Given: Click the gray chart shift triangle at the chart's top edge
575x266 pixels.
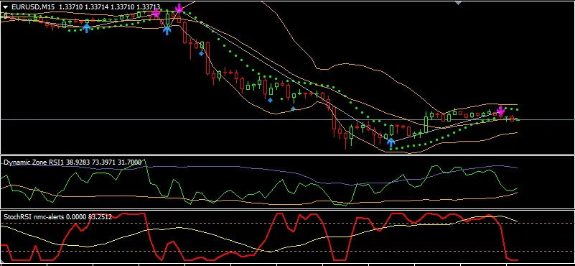Looking at the screenshot, I should point(458,3).
